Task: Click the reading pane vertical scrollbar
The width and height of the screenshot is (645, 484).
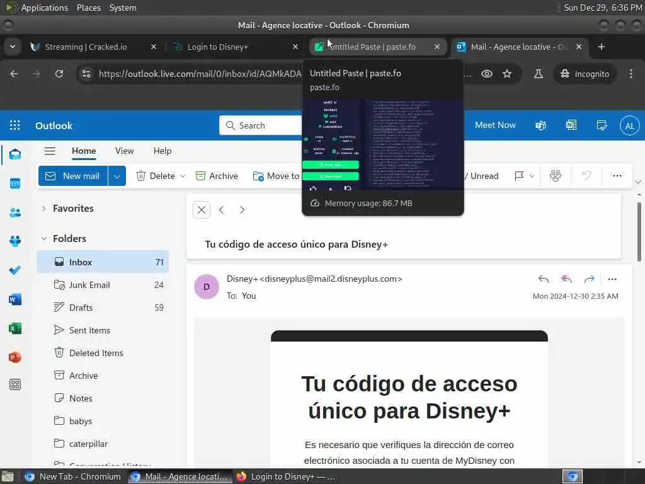Action: 639,232
